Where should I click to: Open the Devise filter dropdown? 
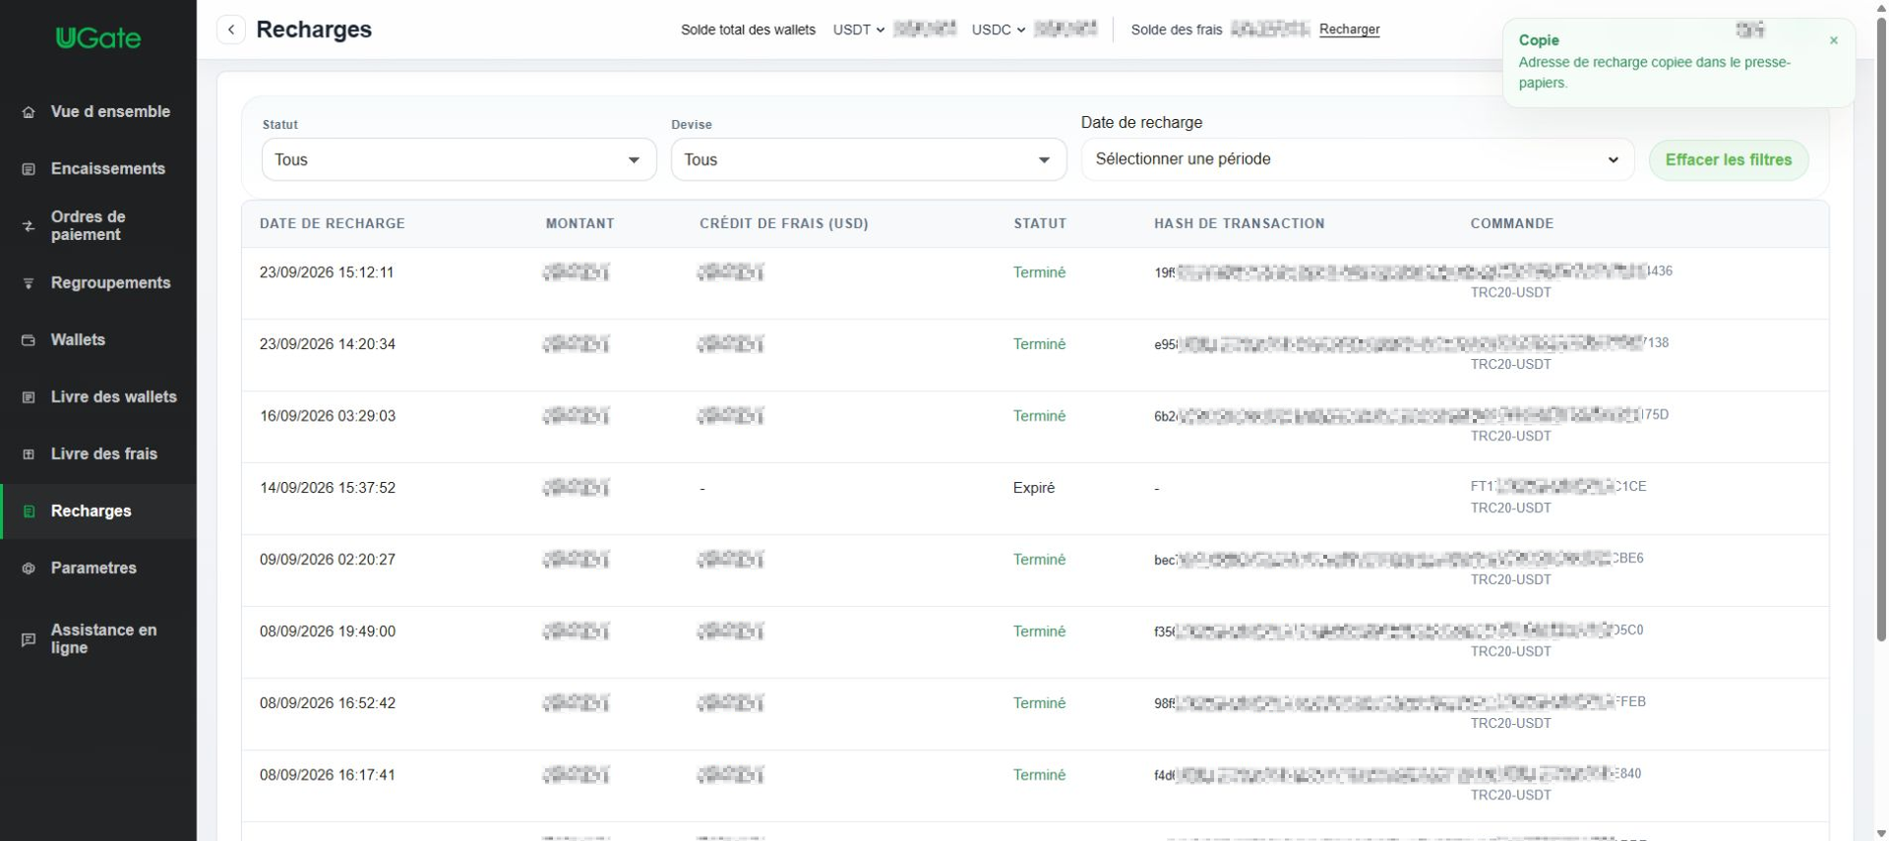click(869, 159)
